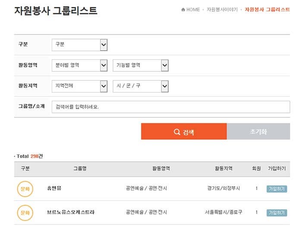
Task: Click 자원봉사 그룹리스트 breadcrumb link
Action: [267, 10]
